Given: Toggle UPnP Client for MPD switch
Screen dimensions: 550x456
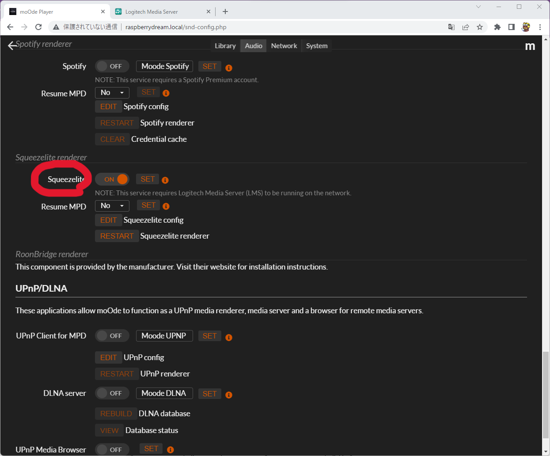Looking at the screenshot, I should click(x=112, y=336).
